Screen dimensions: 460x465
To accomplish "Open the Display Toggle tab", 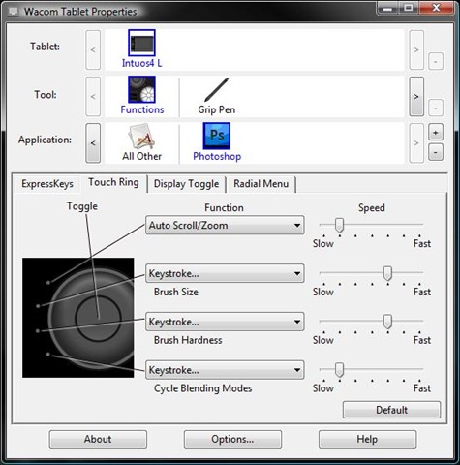I will pos(186,184).
